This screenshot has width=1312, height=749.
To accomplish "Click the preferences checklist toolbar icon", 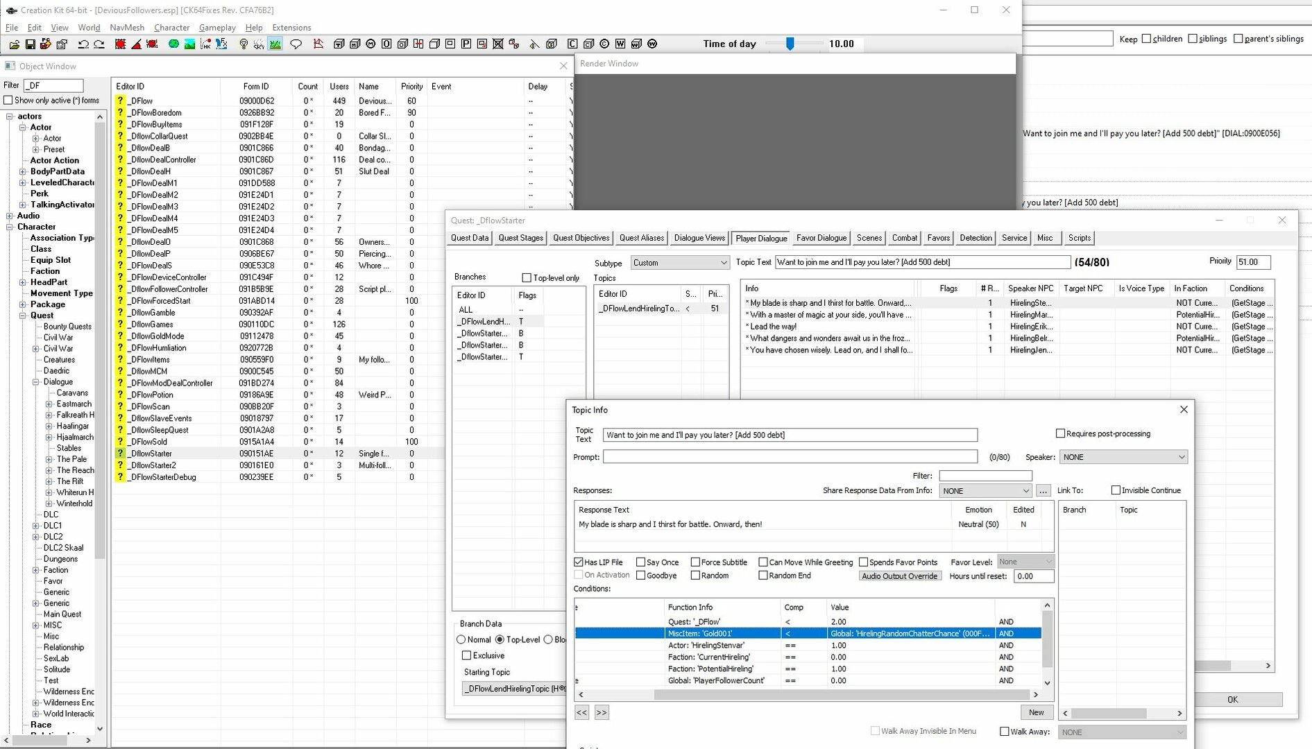I will pyautogui.click(x=62, y=44).
